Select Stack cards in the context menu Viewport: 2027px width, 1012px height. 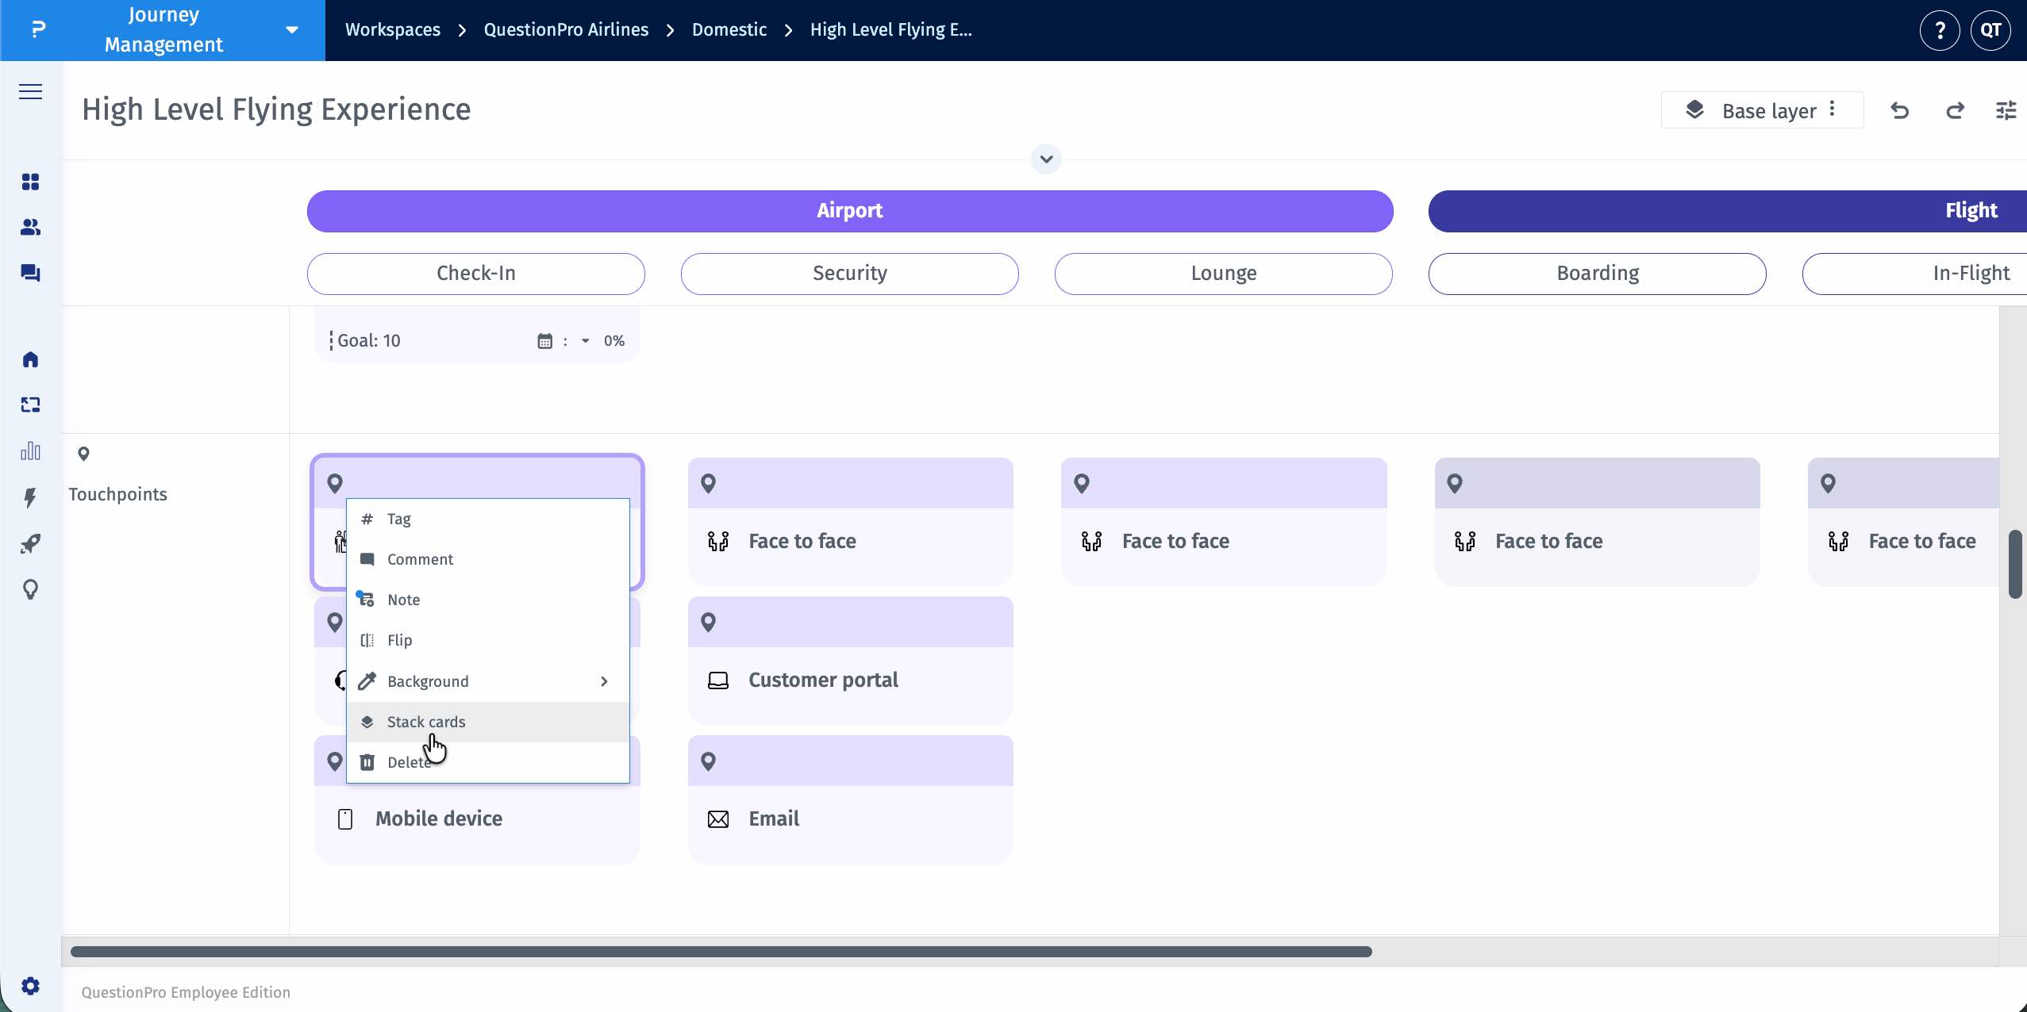426,722
